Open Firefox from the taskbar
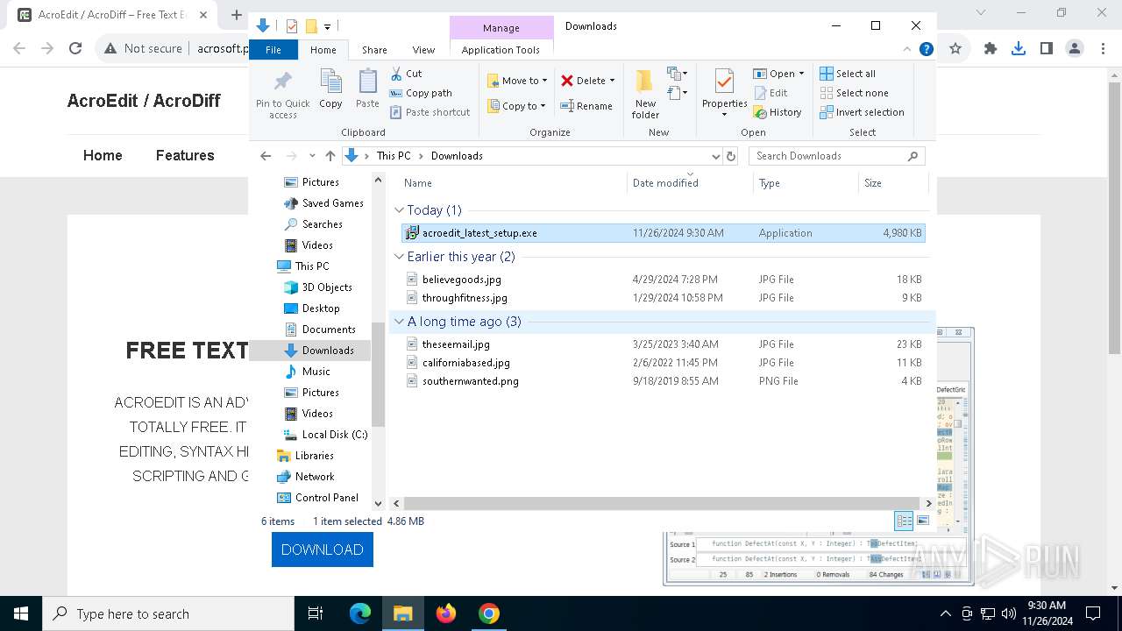Image resolution: width=1122 pixels, height=631 pixels. click(x=445, y=613)
